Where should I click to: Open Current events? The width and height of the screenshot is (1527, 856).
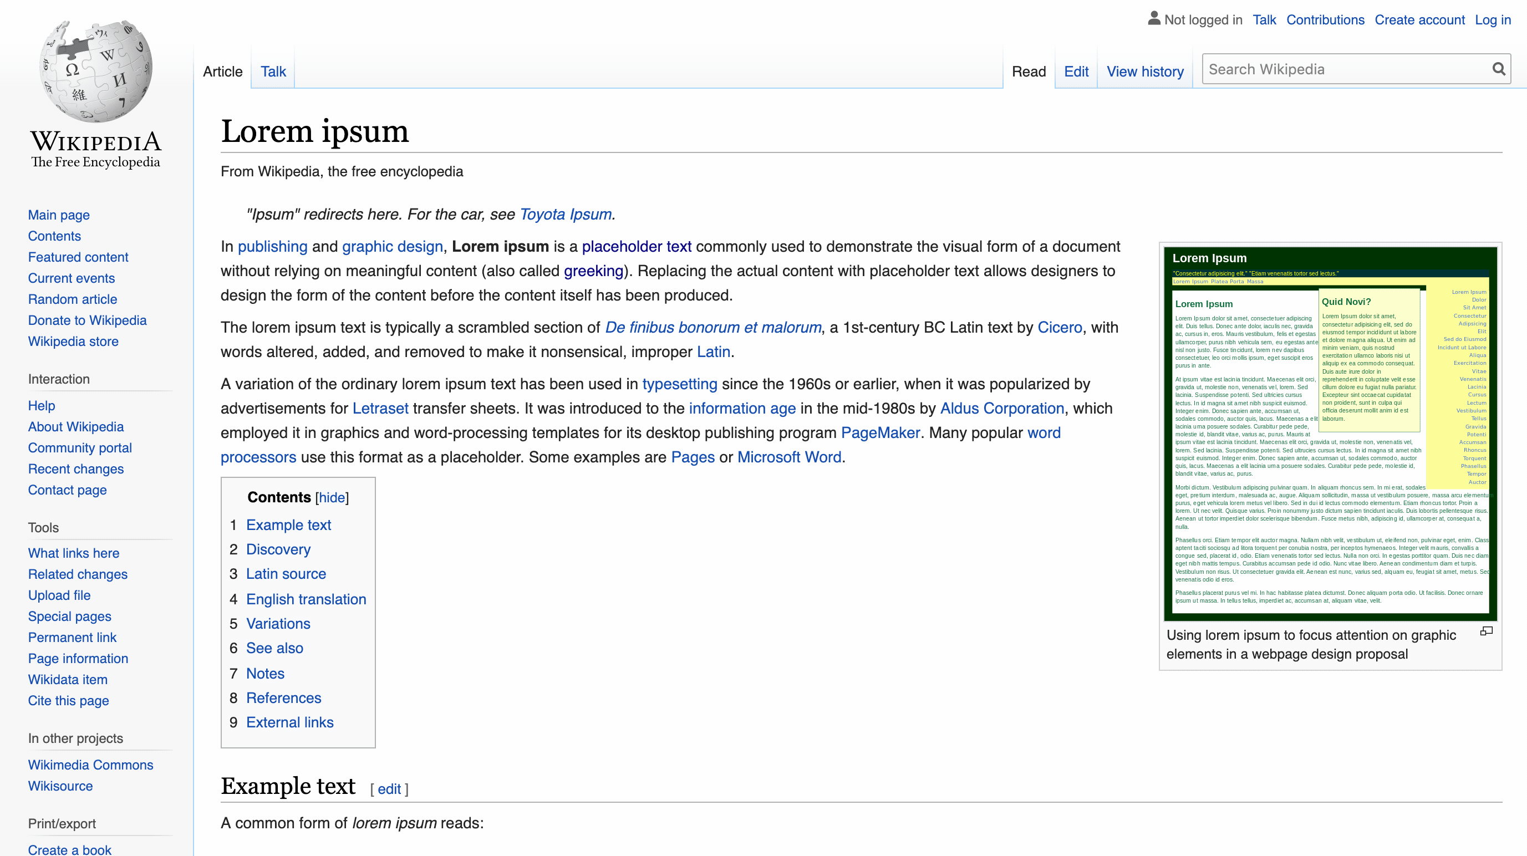point(71,278)
